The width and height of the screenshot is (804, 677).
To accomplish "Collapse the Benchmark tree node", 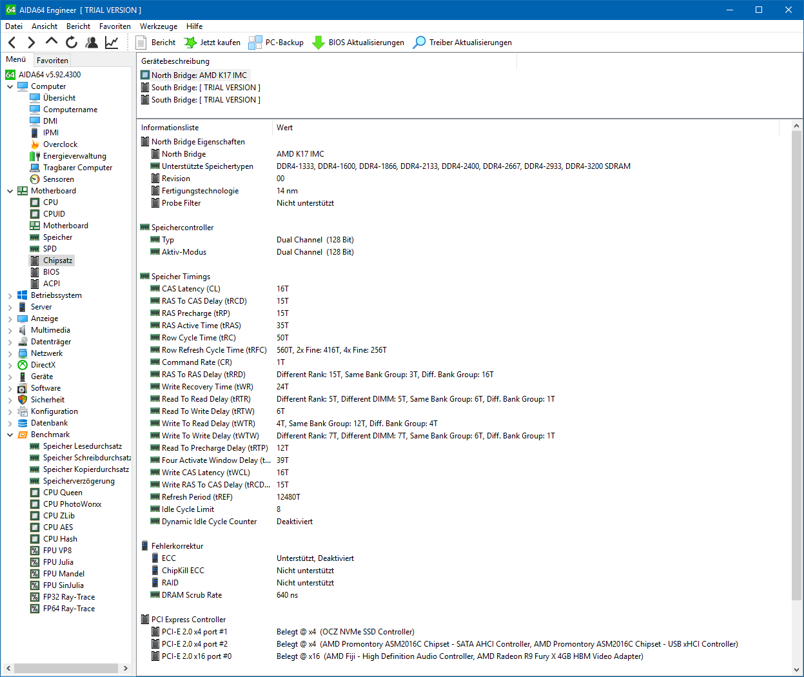I will (10, 435).
